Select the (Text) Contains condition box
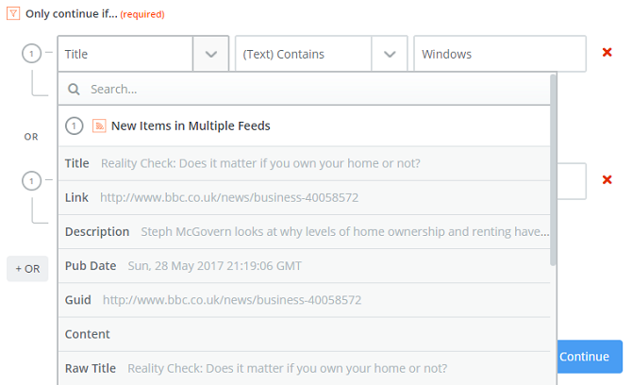The width and height of the screenshot is (632, 385). click(322, 54)
